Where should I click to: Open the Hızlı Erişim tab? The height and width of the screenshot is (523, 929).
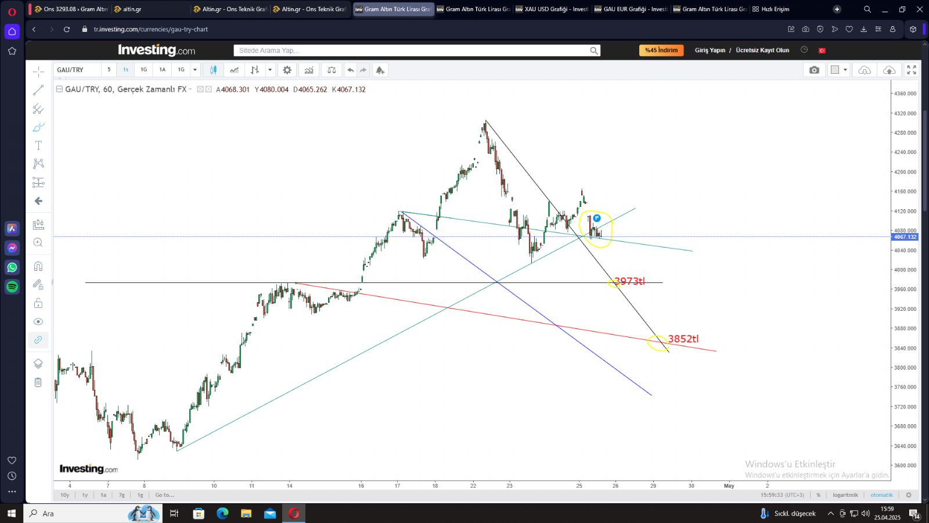771,9
